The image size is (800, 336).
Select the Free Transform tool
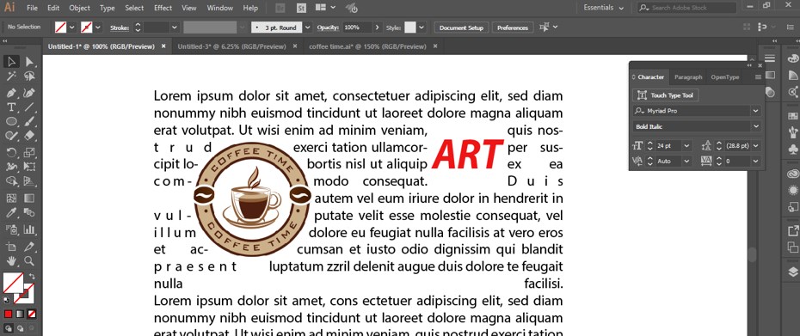pos(29,166)
